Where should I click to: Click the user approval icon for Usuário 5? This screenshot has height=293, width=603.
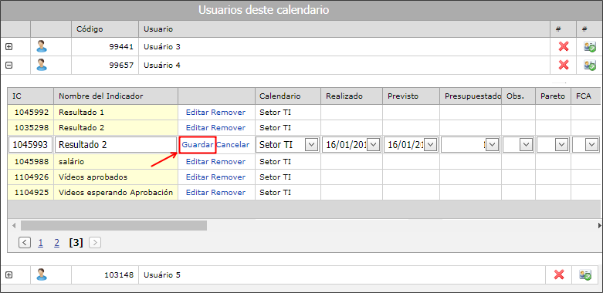pyautogui.click(x=585, y=275)
